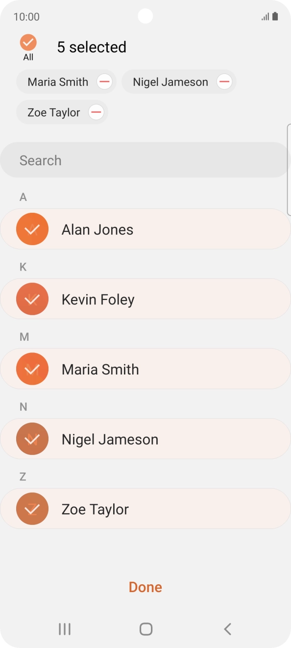This screenshot has width=291, height=648.
Task: Uncheck Zoe Taylor checkmark avatar in list
Action: 32,509
